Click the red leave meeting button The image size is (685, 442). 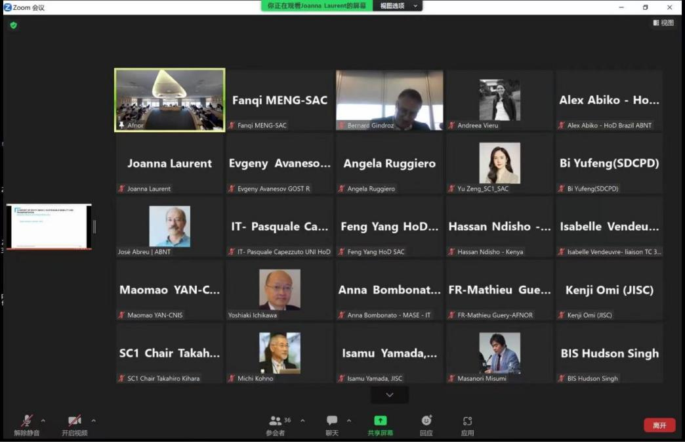click(659, 426)
